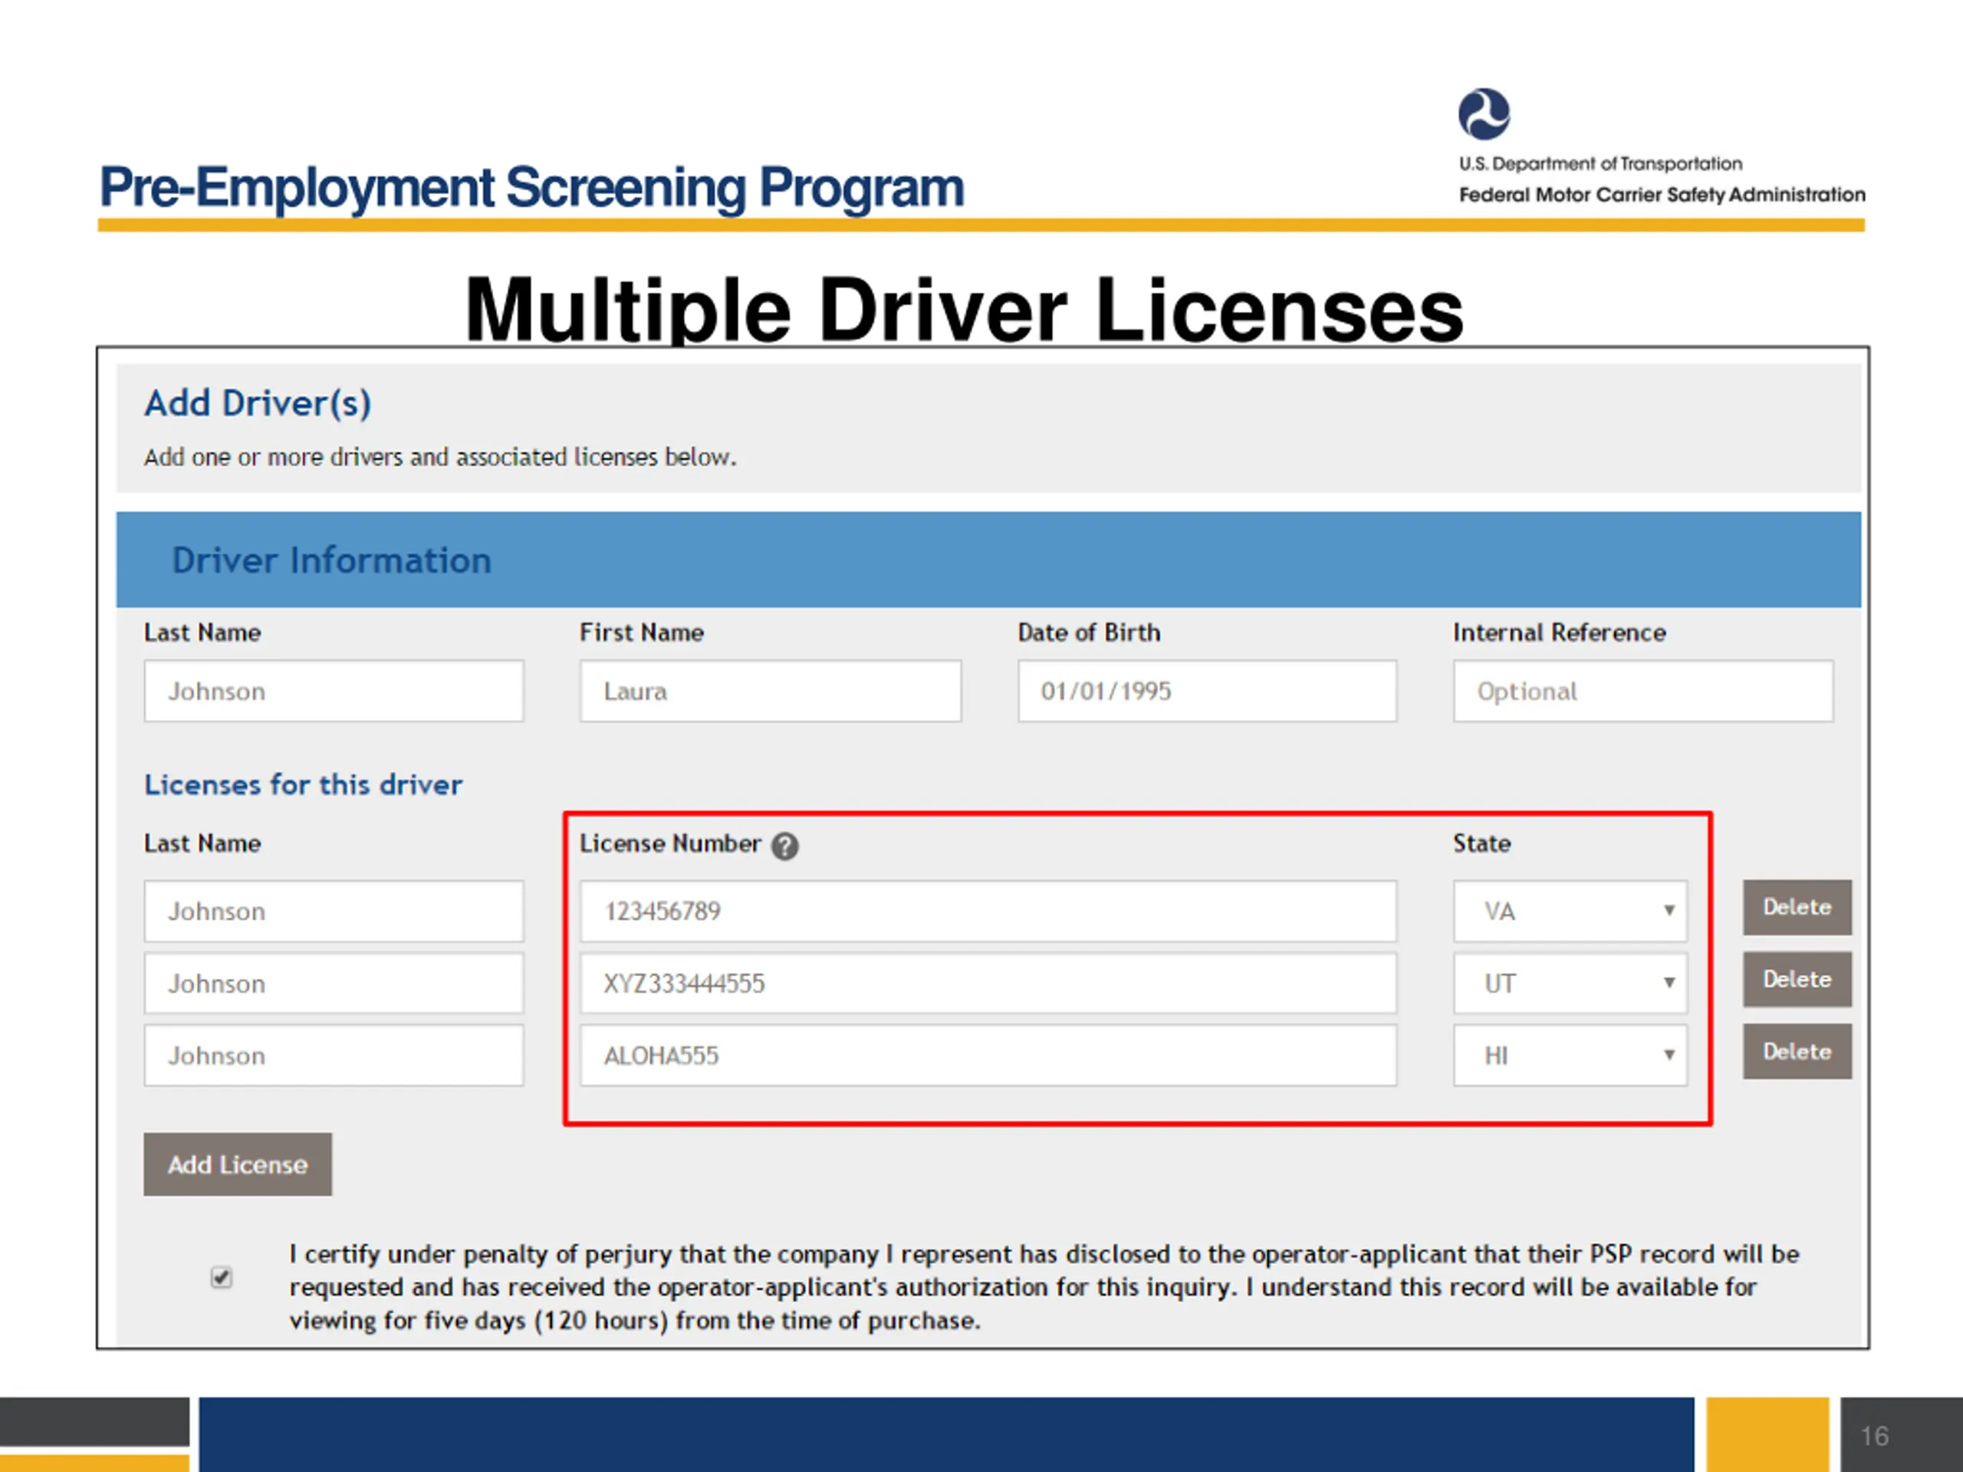The width and height of the screenshot is (1963, 1472).
Task: Click the 'First Name' field label
Action: [x=642, y=632]
